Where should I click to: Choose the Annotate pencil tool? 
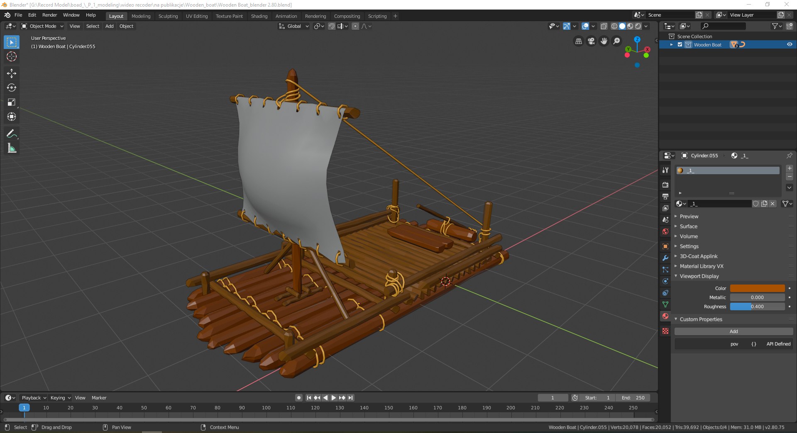pos(12,134)
